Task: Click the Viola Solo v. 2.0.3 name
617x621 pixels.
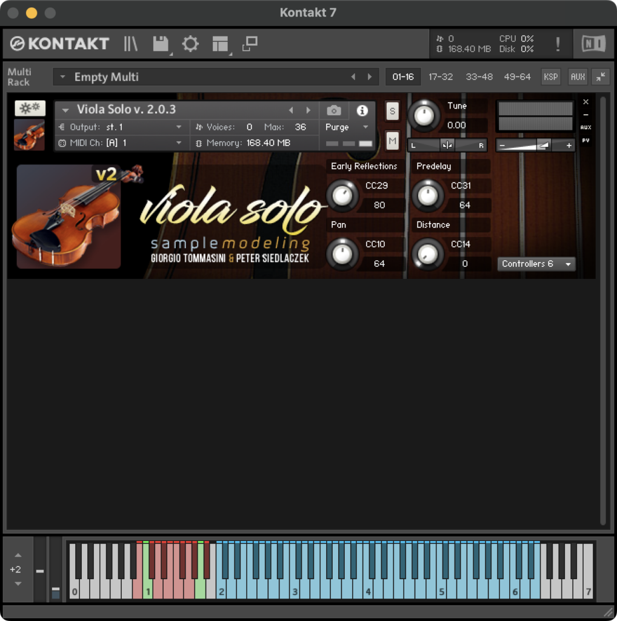Action: (126, 109)
